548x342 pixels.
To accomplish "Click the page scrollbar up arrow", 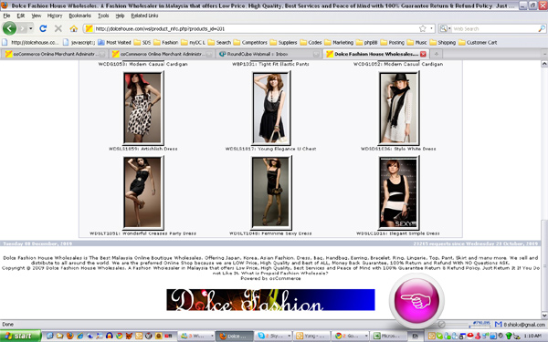I will coord(544,64).
